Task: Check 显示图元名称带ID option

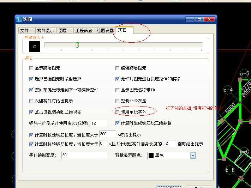Action: [x=117, y=90]
